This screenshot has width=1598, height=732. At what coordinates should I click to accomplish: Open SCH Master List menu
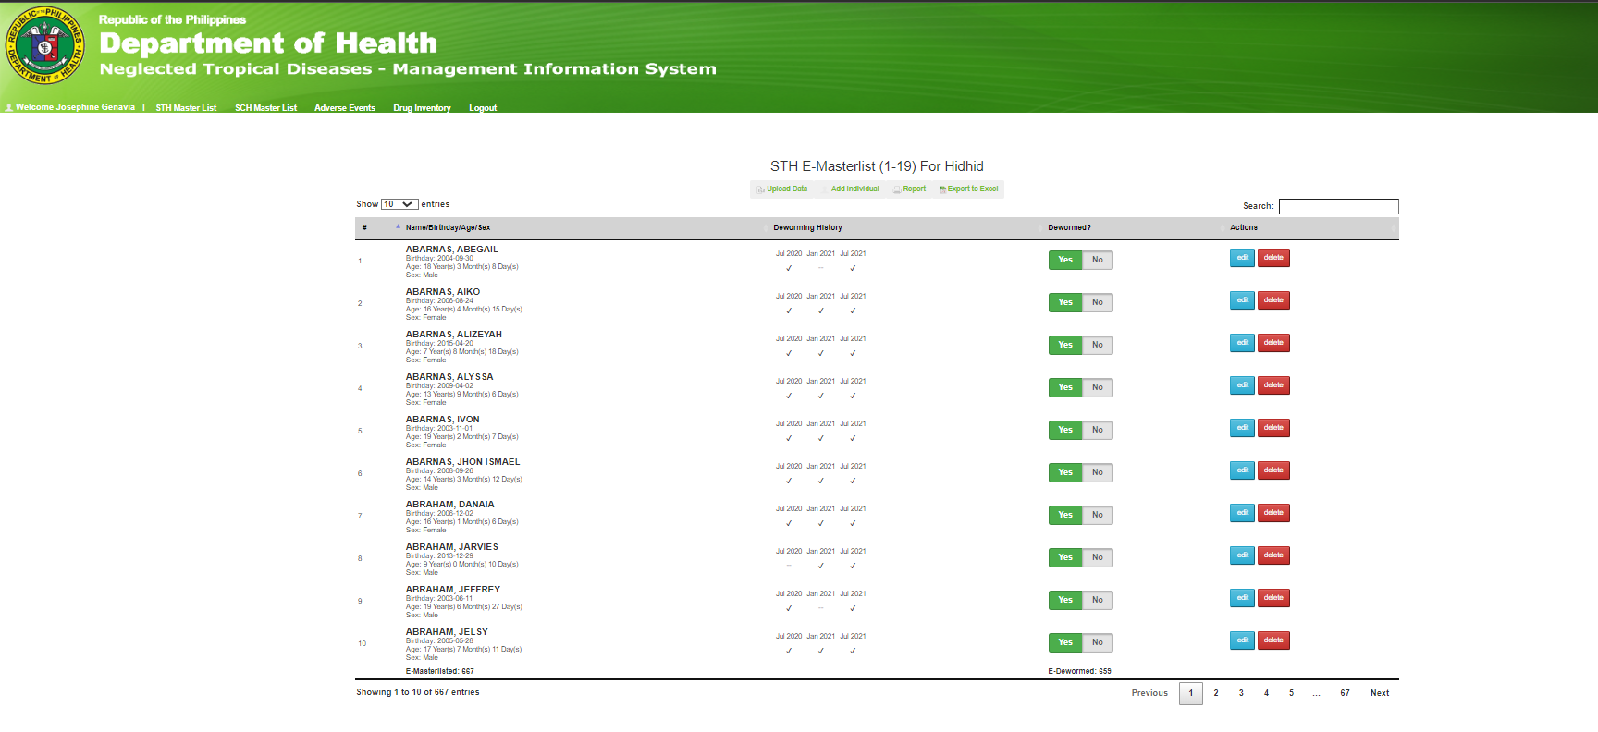(265, 108)
